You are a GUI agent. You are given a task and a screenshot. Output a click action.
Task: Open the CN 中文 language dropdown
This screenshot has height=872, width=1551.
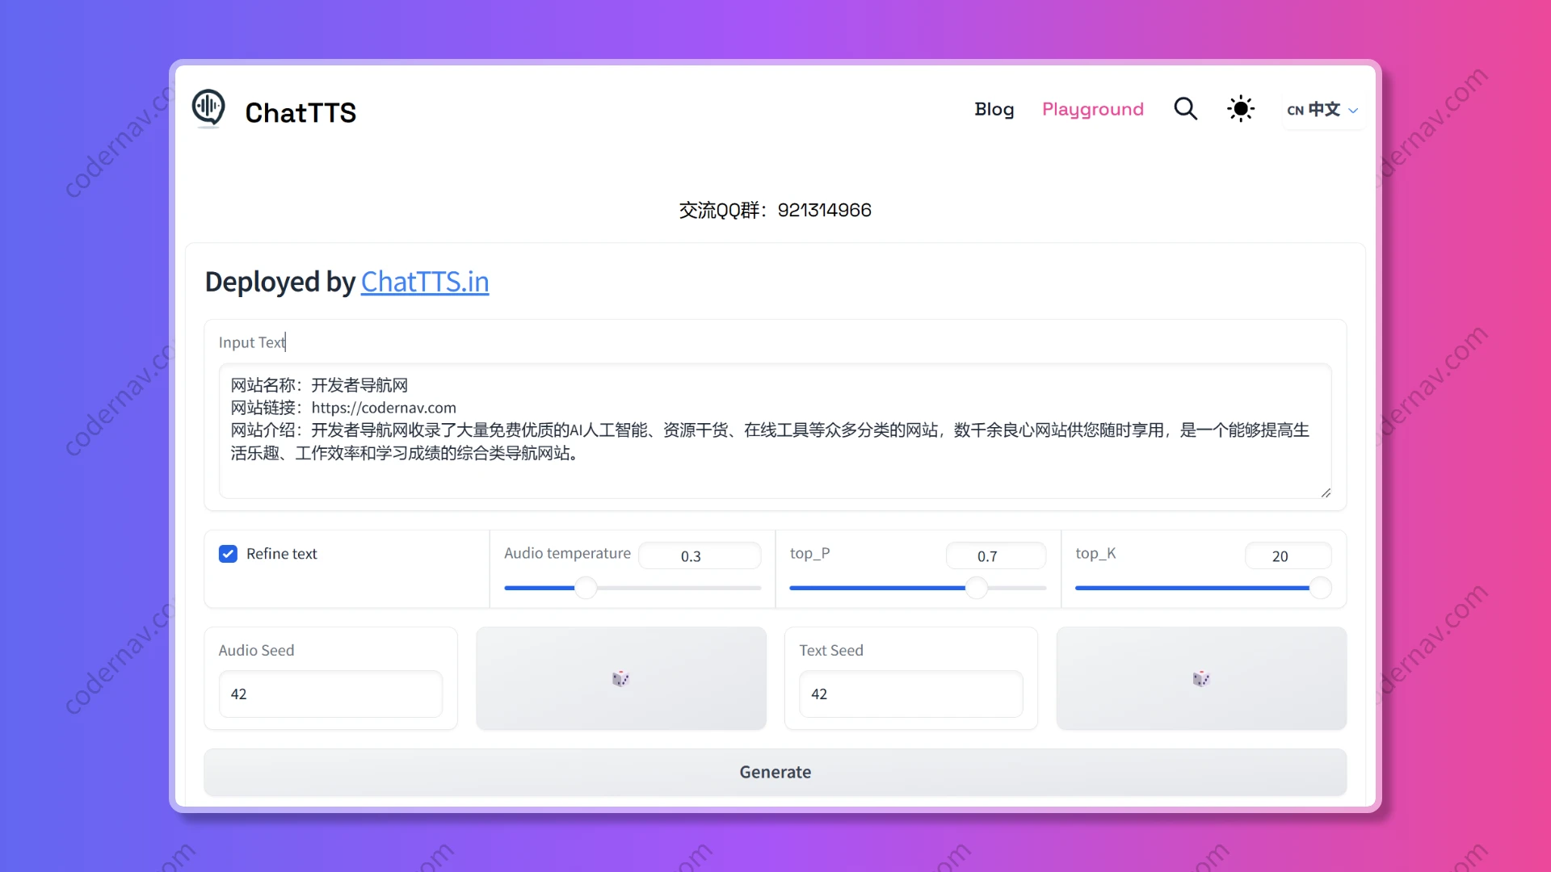(x=1314, y=110)
